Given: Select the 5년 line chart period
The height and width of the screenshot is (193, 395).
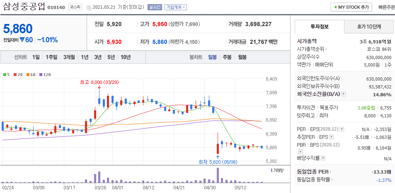Looking at the screenshot, I should click(111, 57).
